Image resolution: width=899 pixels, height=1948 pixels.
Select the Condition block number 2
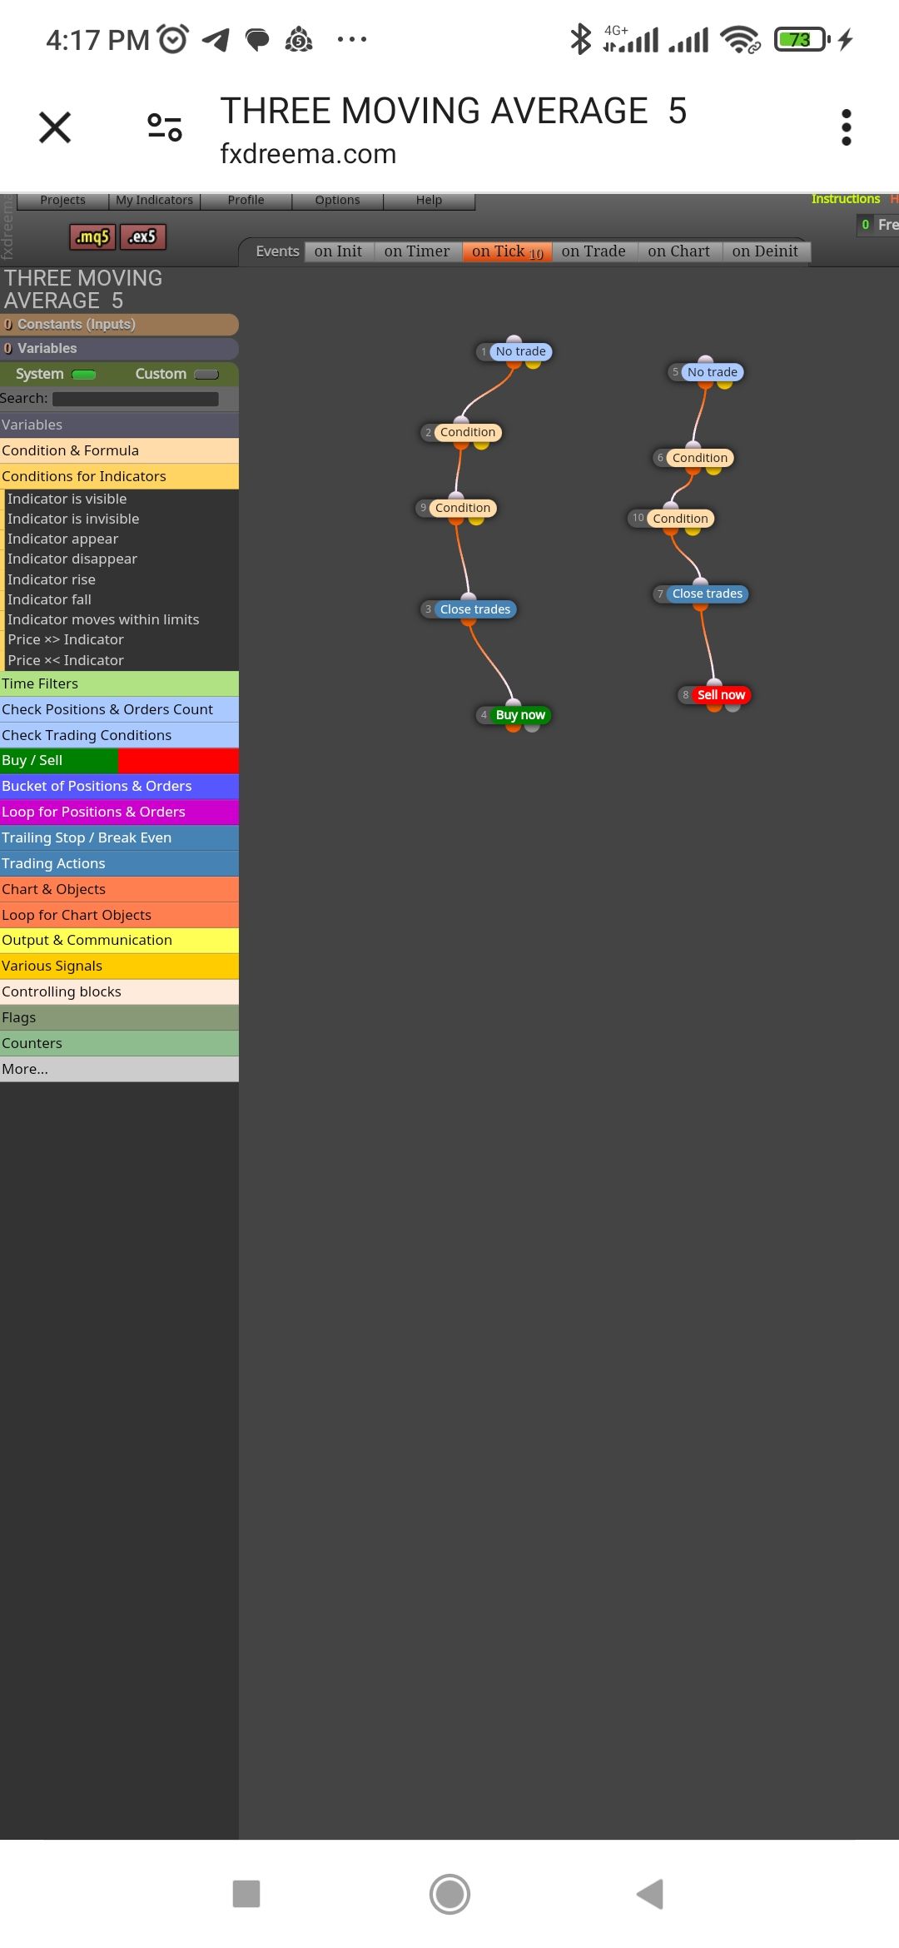click(x=467, y=432)
